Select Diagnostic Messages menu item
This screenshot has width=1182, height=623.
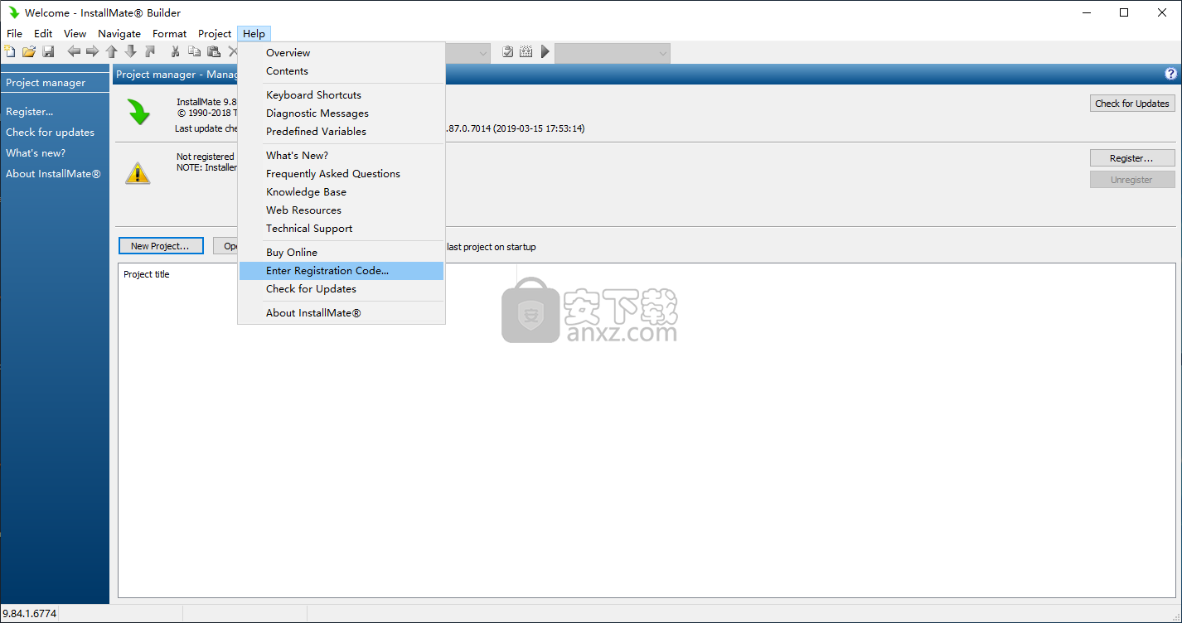342,113
